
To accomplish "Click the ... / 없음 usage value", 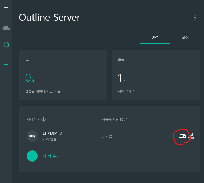I will [x=109, y=136].
